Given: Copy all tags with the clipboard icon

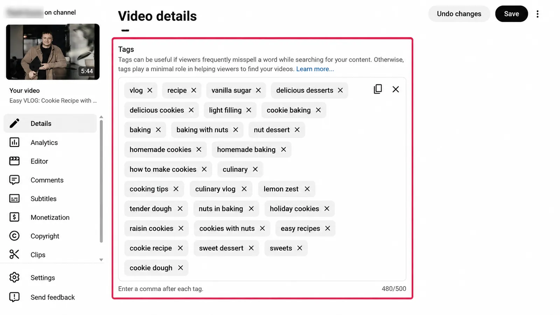Looking at the screenshot, I should [x=378, y=89].
